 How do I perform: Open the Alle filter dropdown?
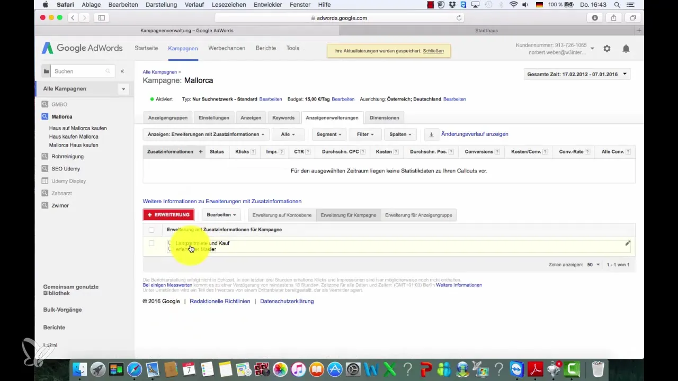click(x=288, y=134)
